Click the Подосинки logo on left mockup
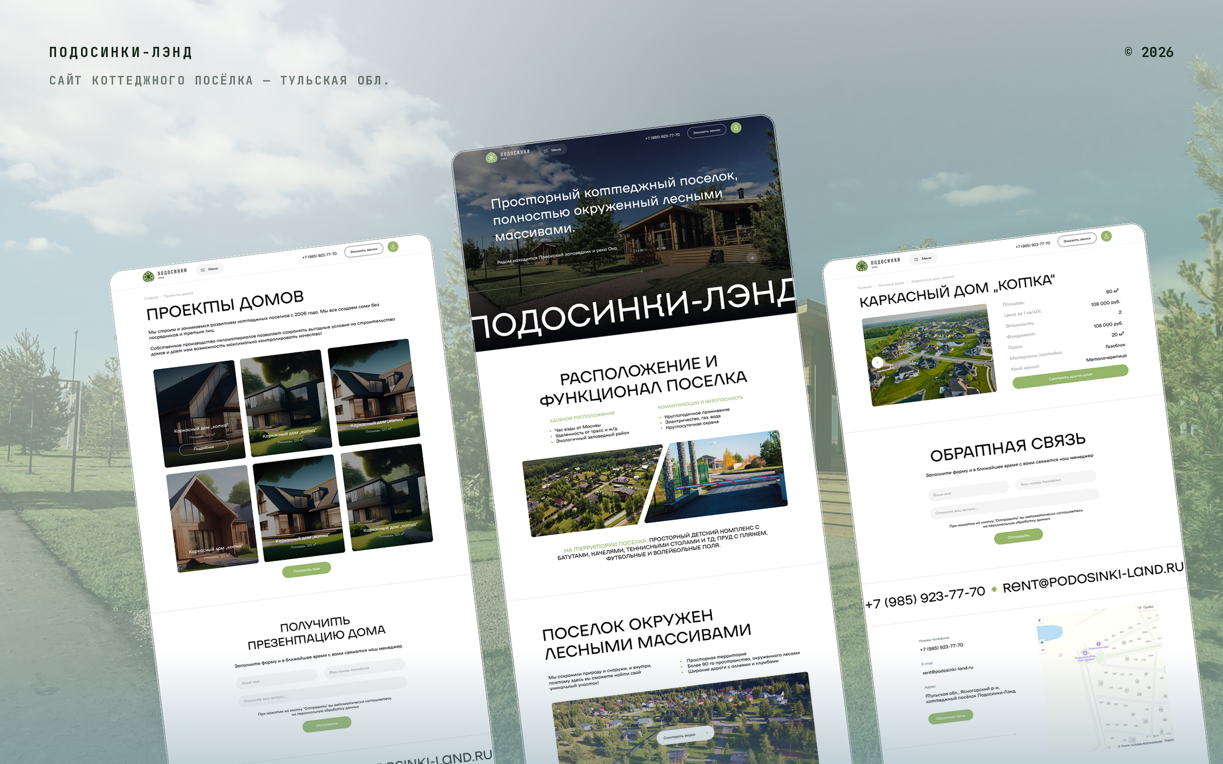The image size is (1223, 764). (165, 275)
